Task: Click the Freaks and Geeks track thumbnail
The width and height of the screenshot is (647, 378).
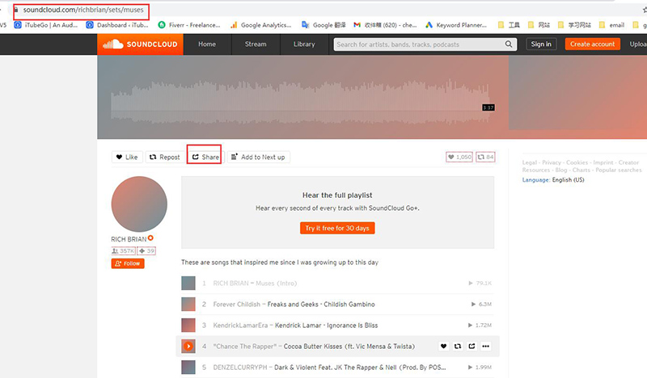Action: (188, 304)
